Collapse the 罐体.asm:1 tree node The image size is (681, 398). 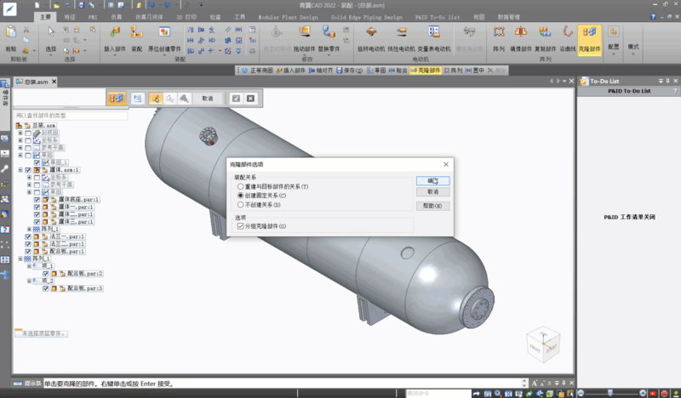tap(20, 170)
